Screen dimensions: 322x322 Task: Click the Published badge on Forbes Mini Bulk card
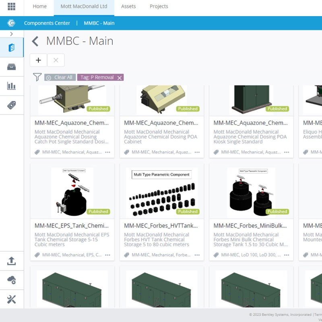coord(277,212)
